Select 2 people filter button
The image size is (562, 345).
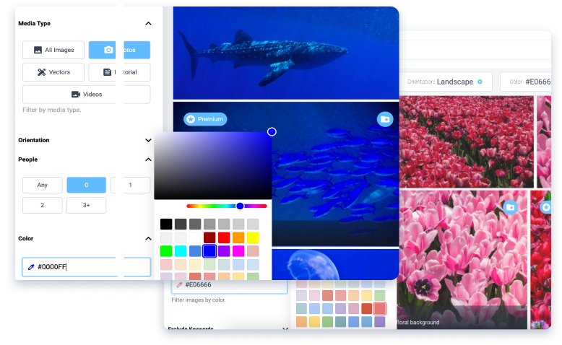pos(43,205)
